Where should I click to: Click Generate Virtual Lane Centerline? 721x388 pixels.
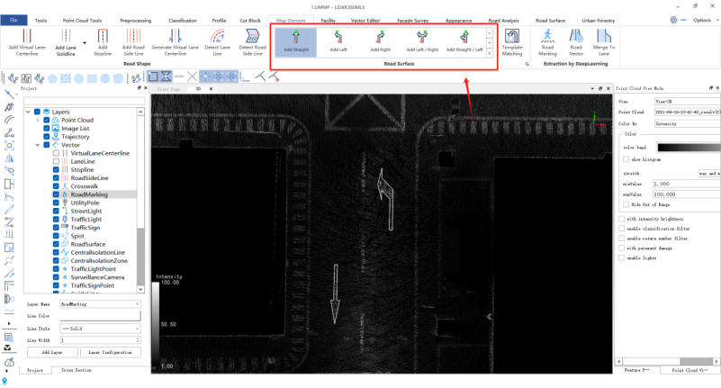176,42
